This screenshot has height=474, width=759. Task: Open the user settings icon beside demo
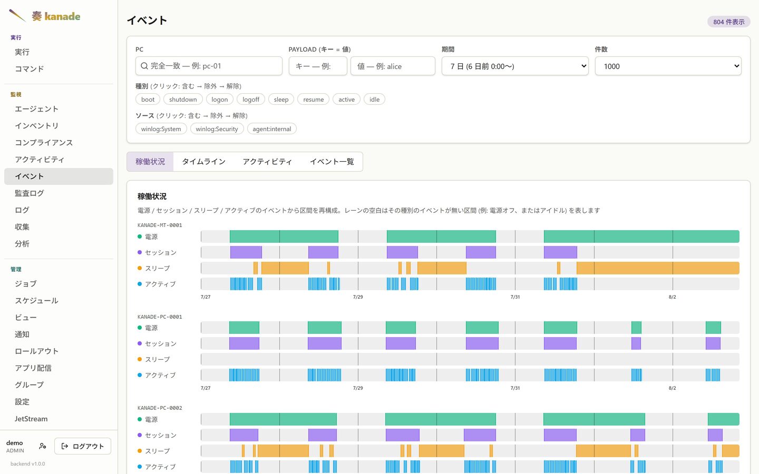(x=43, y=446)
